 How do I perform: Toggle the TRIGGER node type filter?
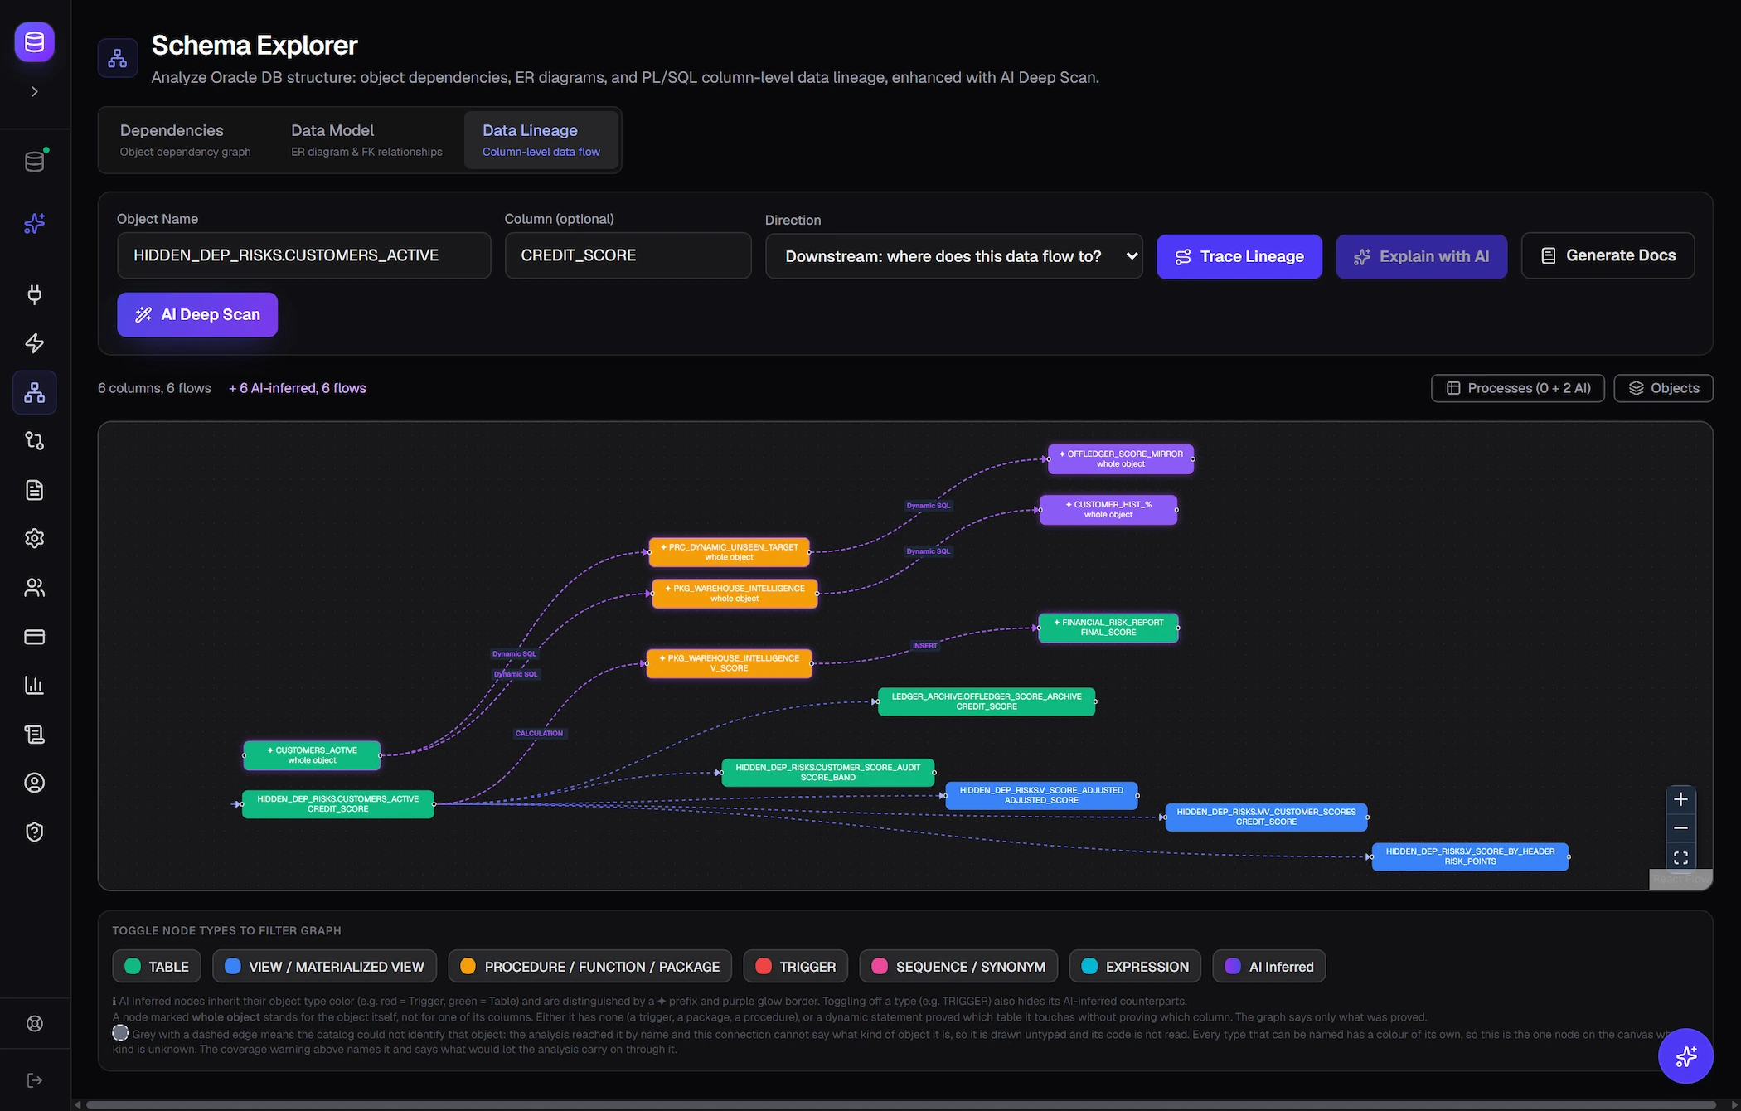coord(796,967)
